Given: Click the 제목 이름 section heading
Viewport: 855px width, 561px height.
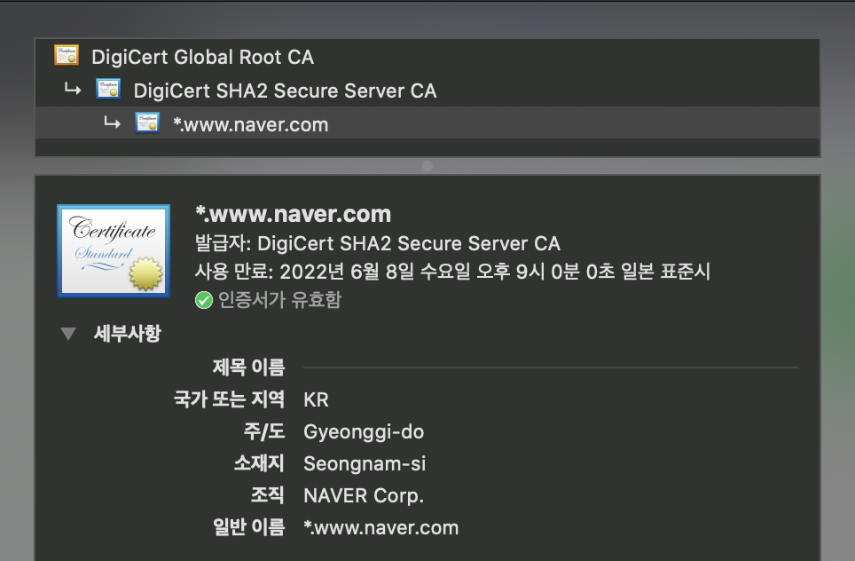Looking at the screenshot, I should click(248, 367).
